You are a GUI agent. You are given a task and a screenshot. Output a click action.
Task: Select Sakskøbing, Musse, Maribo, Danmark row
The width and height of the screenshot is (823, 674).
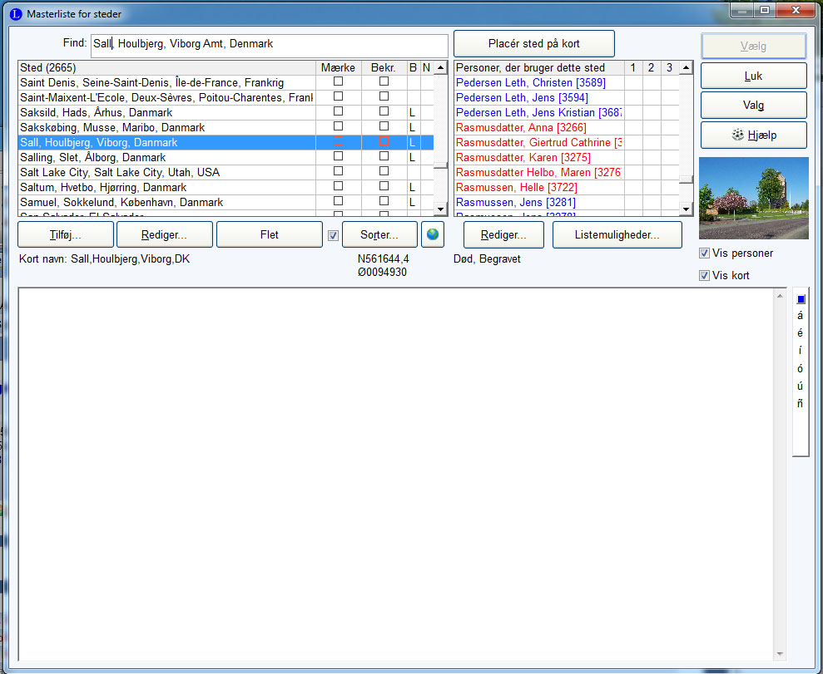[167, 127]
